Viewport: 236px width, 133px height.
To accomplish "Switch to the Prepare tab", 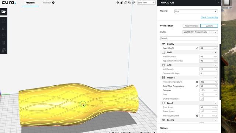I will pos(30,3).
